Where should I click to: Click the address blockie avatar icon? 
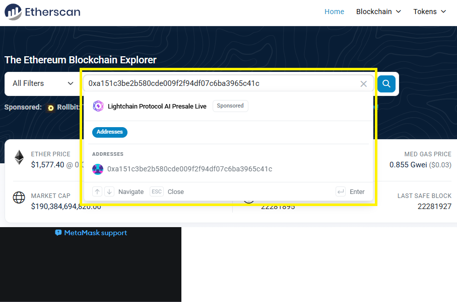98,169
